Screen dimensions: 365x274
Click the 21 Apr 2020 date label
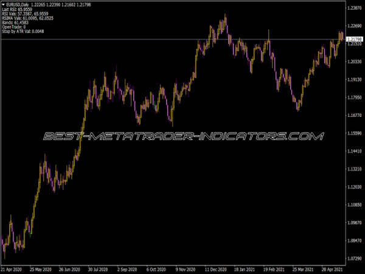12,269
